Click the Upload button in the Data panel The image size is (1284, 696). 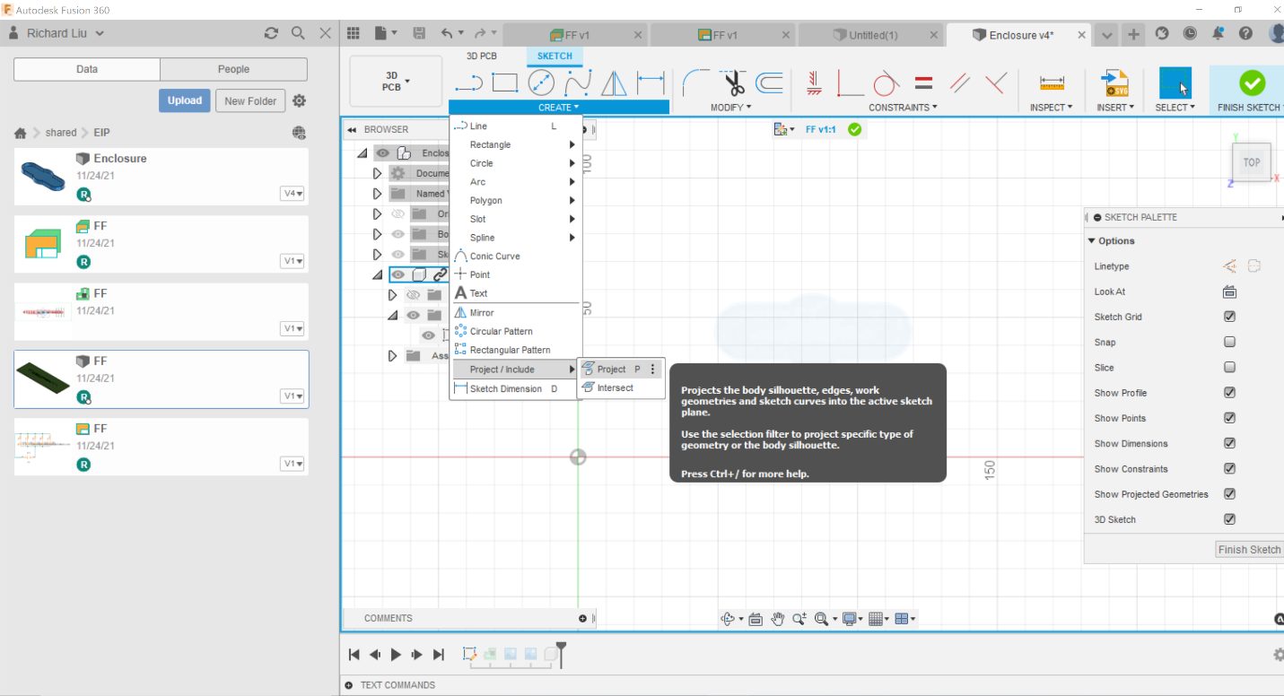coord(184,100)
